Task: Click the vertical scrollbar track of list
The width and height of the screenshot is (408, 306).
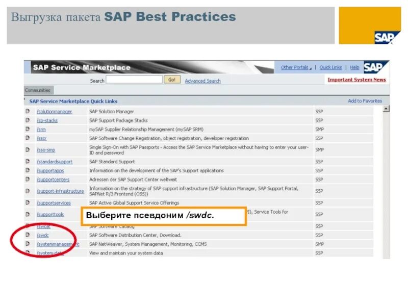Action: (386, 185)
